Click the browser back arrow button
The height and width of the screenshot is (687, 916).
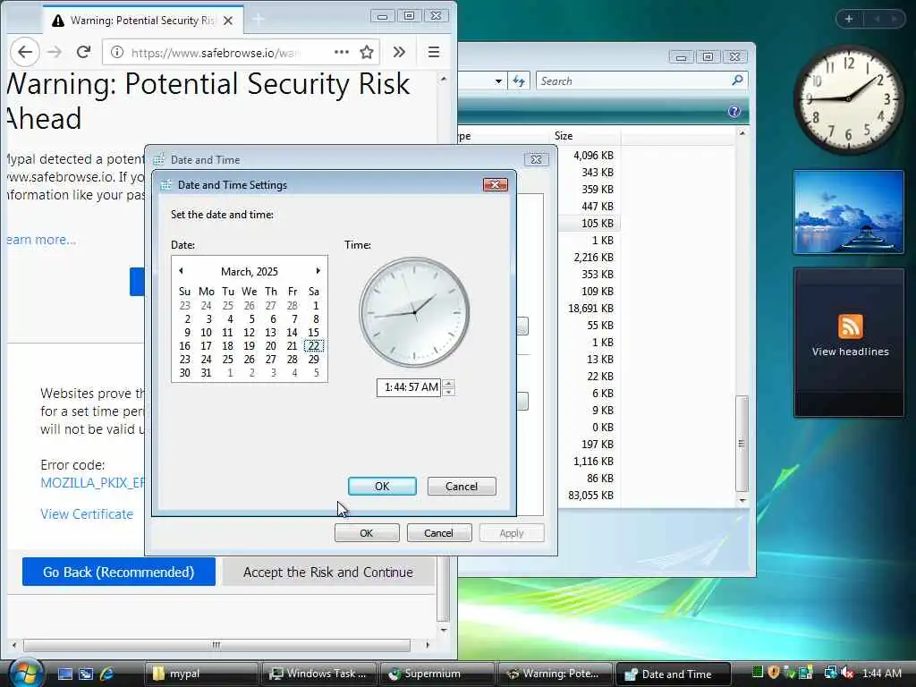(x=24, y=52)
